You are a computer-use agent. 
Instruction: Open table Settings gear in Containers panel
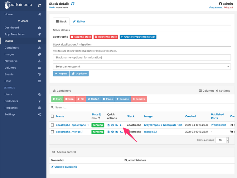tap(223, 91)
